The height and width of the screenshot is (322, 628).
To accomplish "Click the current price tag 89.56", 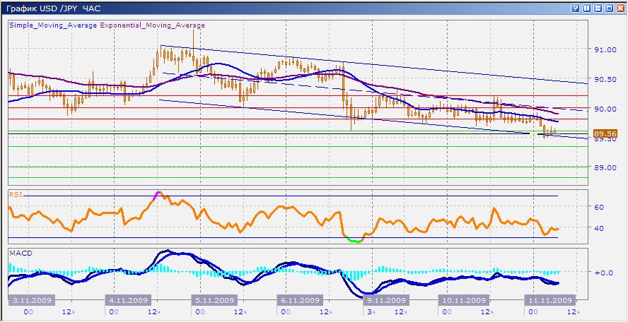I will point(605,133).
